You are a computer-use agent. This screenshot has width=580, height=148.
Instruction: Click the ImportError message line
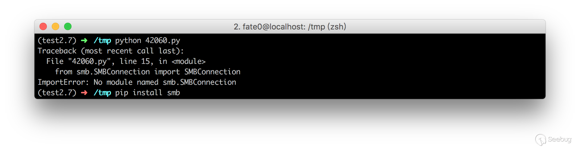[137, 82]
